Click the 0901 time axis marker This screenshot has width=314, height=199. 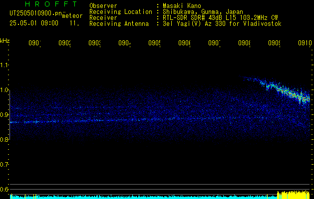pyautogui.click(x=34, y=43)
